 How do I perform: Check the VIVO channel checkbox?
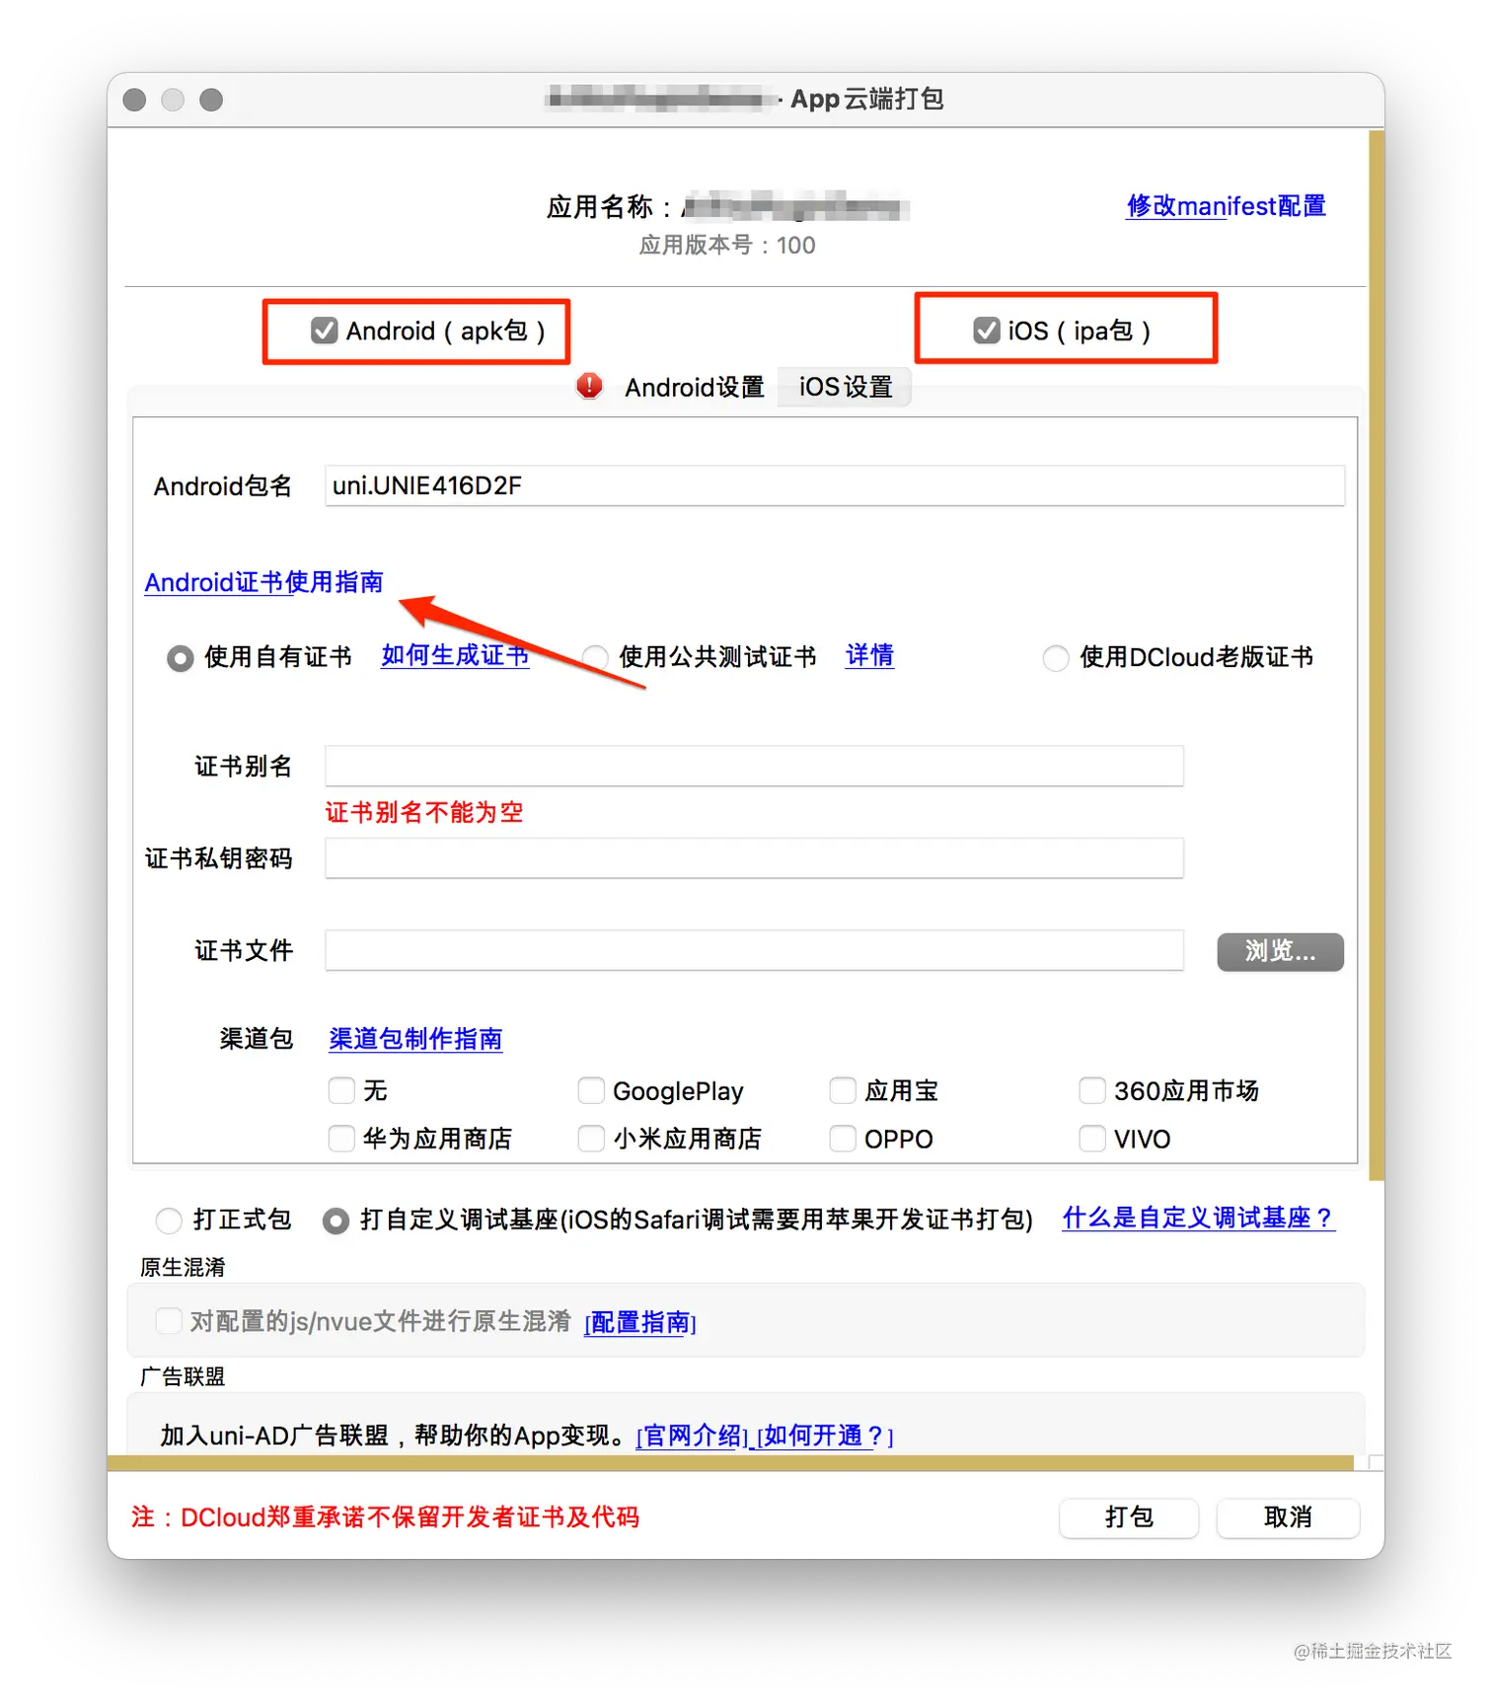pyautogui.click(x=1092, y=1139)
